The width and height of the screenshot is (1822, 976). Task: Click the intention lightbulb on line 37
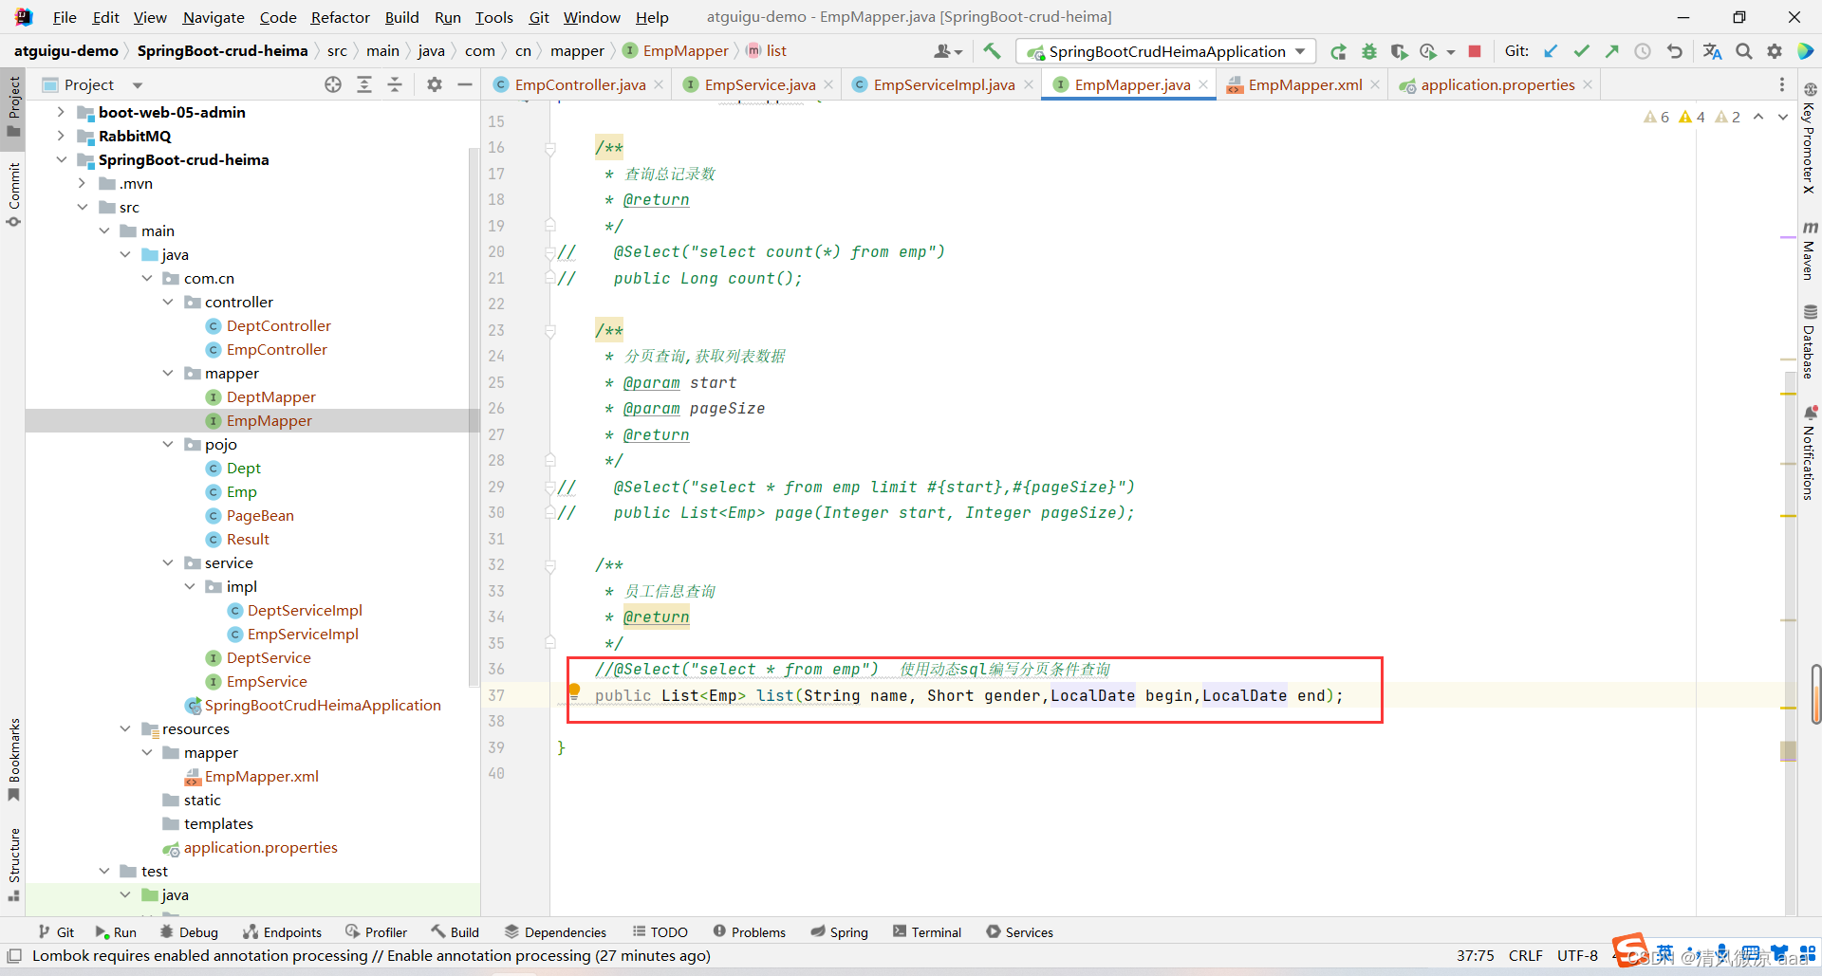point(574,692)
